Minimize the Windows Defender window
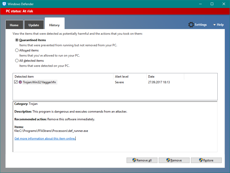This screenshot has width=230, height=173. (x=200, y=4)
